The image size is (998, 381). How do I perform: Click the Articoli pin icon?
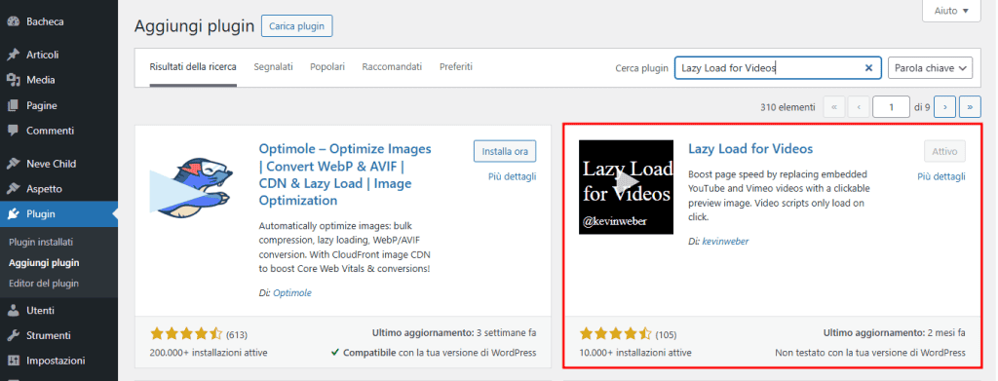[x=13, y=55]
